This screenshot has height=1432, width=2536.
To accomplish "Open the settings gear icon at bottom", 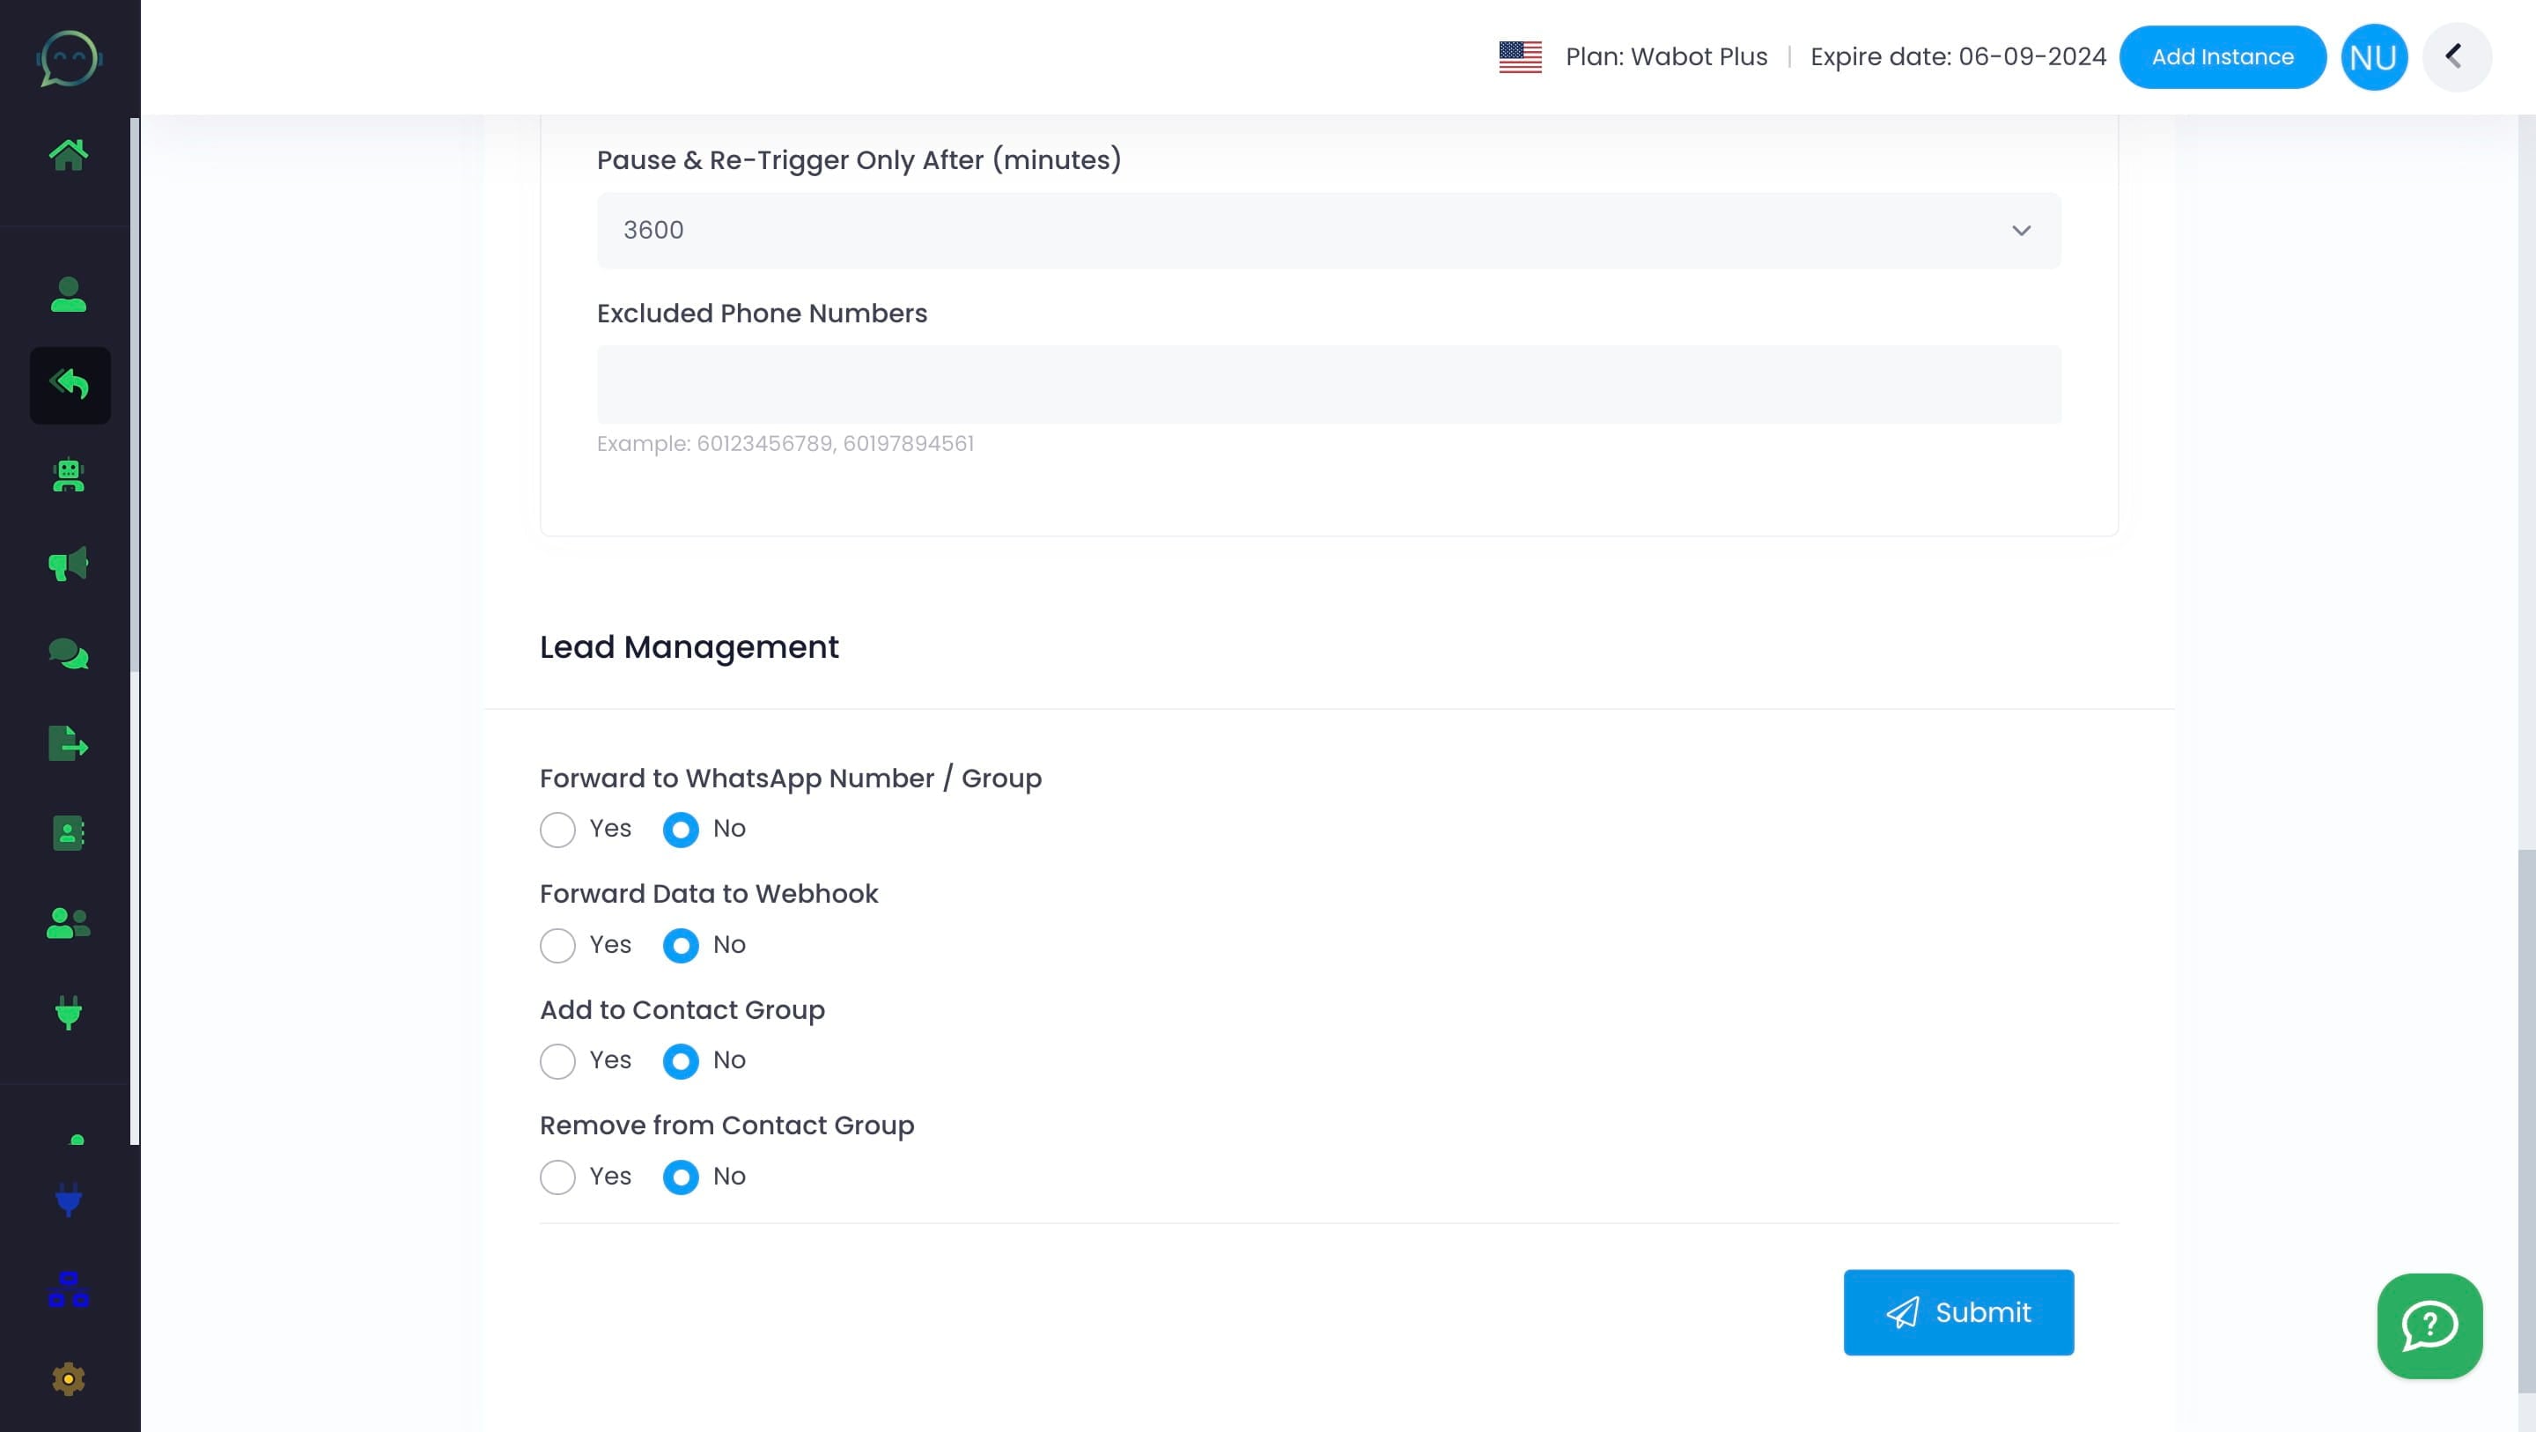I will pyautogui.click(x=67, y=1379).
